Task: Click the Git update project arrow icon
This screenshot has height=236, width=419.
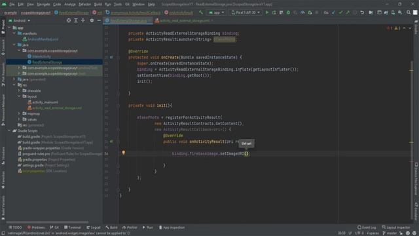Action: 333,12
